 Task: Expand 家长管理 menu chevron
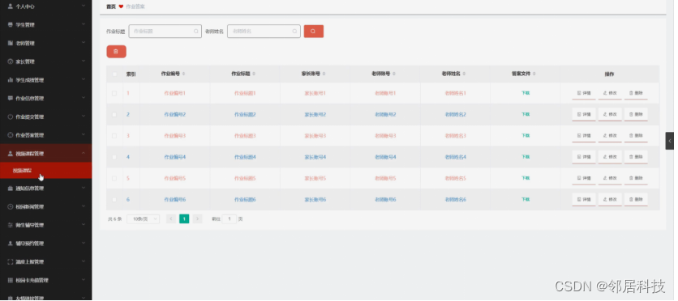84,61
